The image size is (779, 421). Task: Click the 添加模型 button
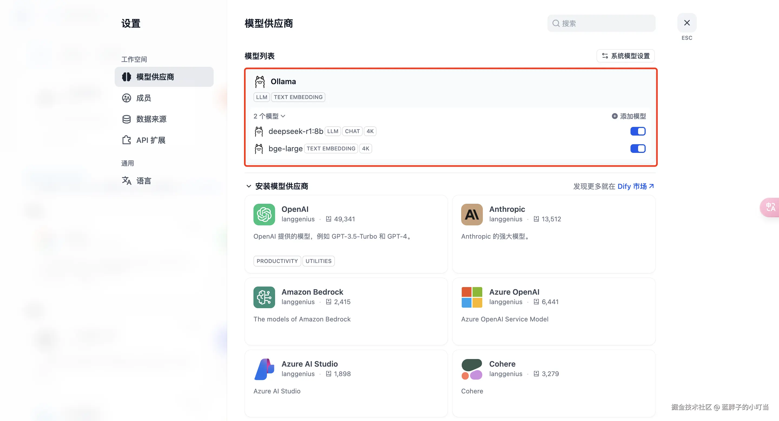[x=629, y=116]
